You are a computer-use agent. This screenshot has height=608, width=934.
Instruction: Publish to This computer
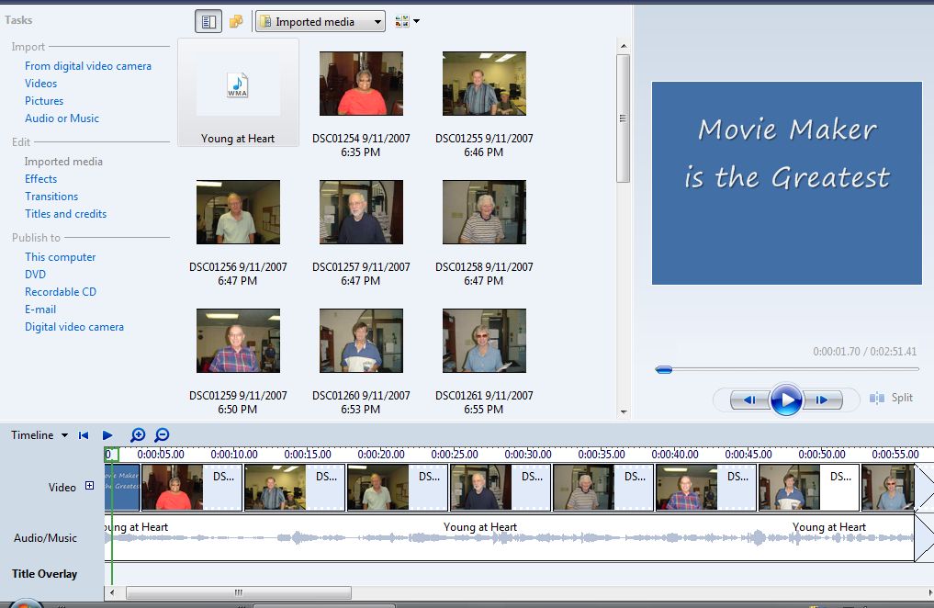[61, 256]
